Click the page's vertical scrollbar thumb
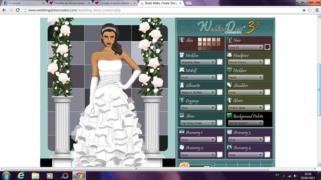321x180 pixels. [x=319, y=90]
